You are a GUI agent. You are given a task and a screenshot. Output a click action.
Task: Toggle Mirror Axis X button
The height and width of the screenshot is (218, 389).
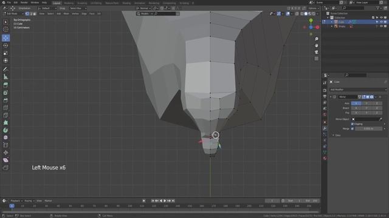pyautogui.click(x=356, y=104)
